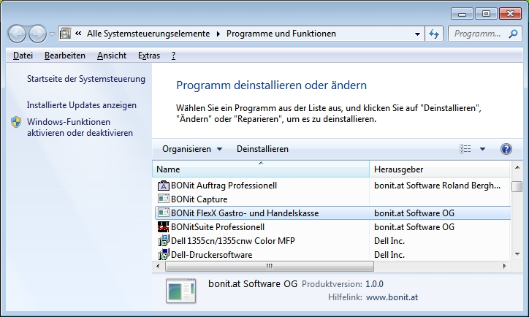Click the BONitSuite Professionell icon
529x317 pixels.
163,227
